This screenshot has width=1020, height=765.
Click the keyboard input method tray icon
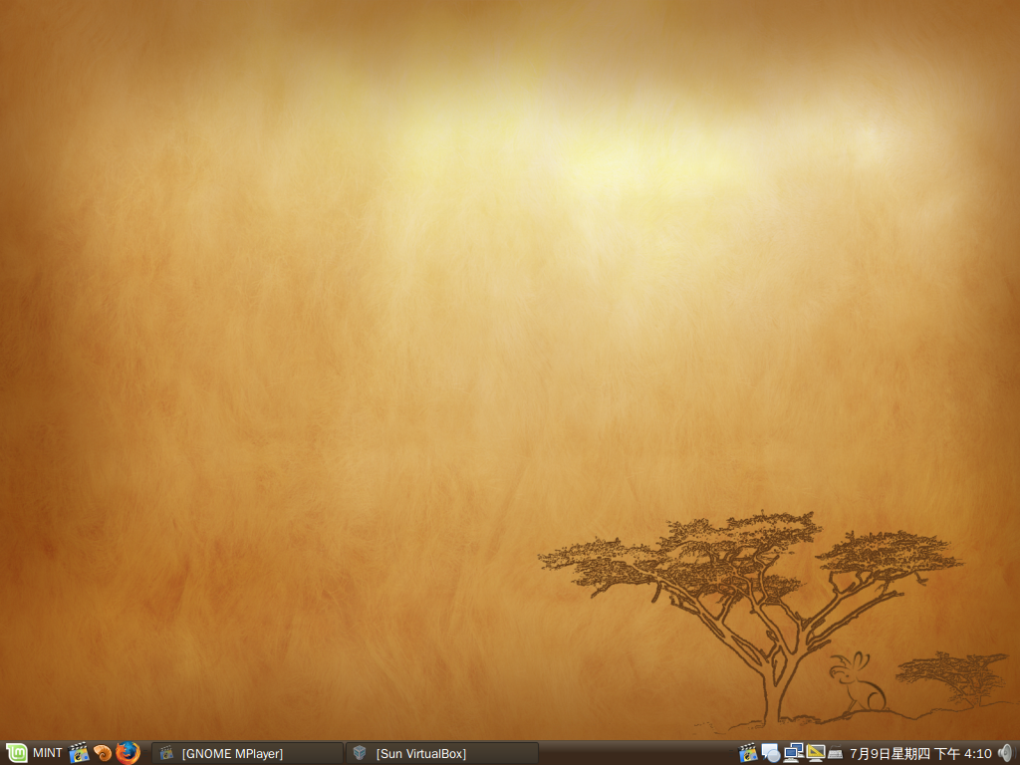(x=836, y=754)
